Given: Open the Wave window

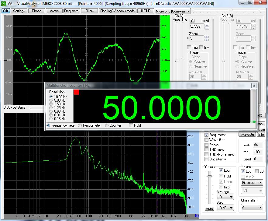Looking at the screenshot, I should point(54,11).
